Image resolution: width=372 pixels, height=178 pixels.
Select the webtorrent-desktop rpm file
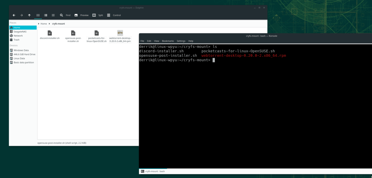tap(120, 36)
